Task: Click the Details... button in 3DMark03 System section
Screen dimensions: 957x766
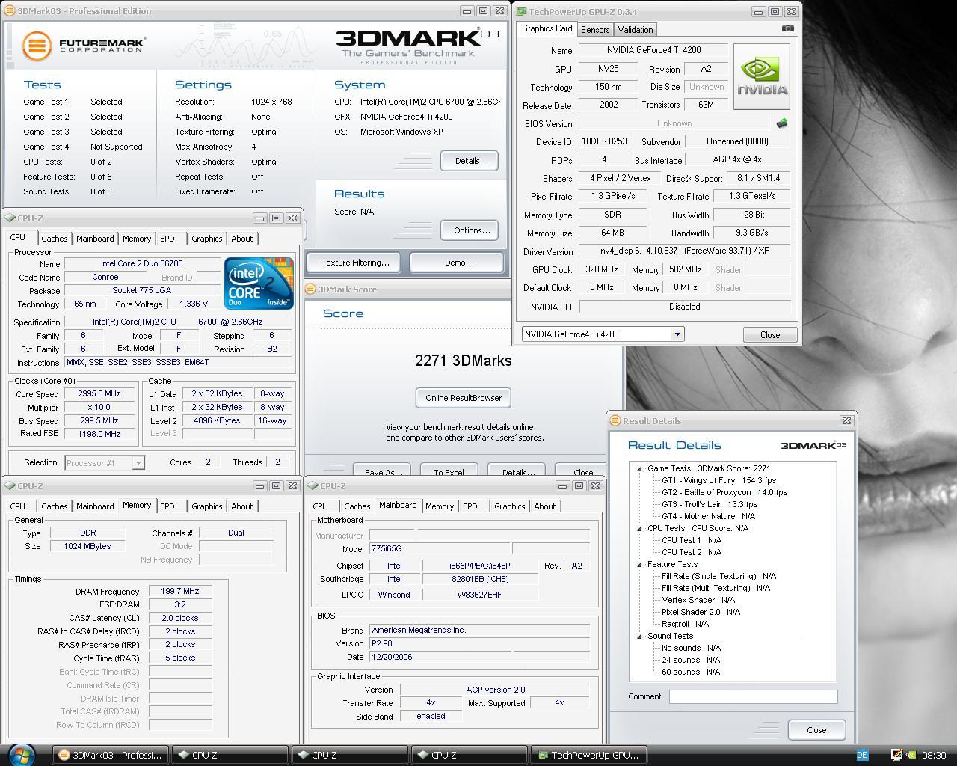Action: tap(470, 161)
